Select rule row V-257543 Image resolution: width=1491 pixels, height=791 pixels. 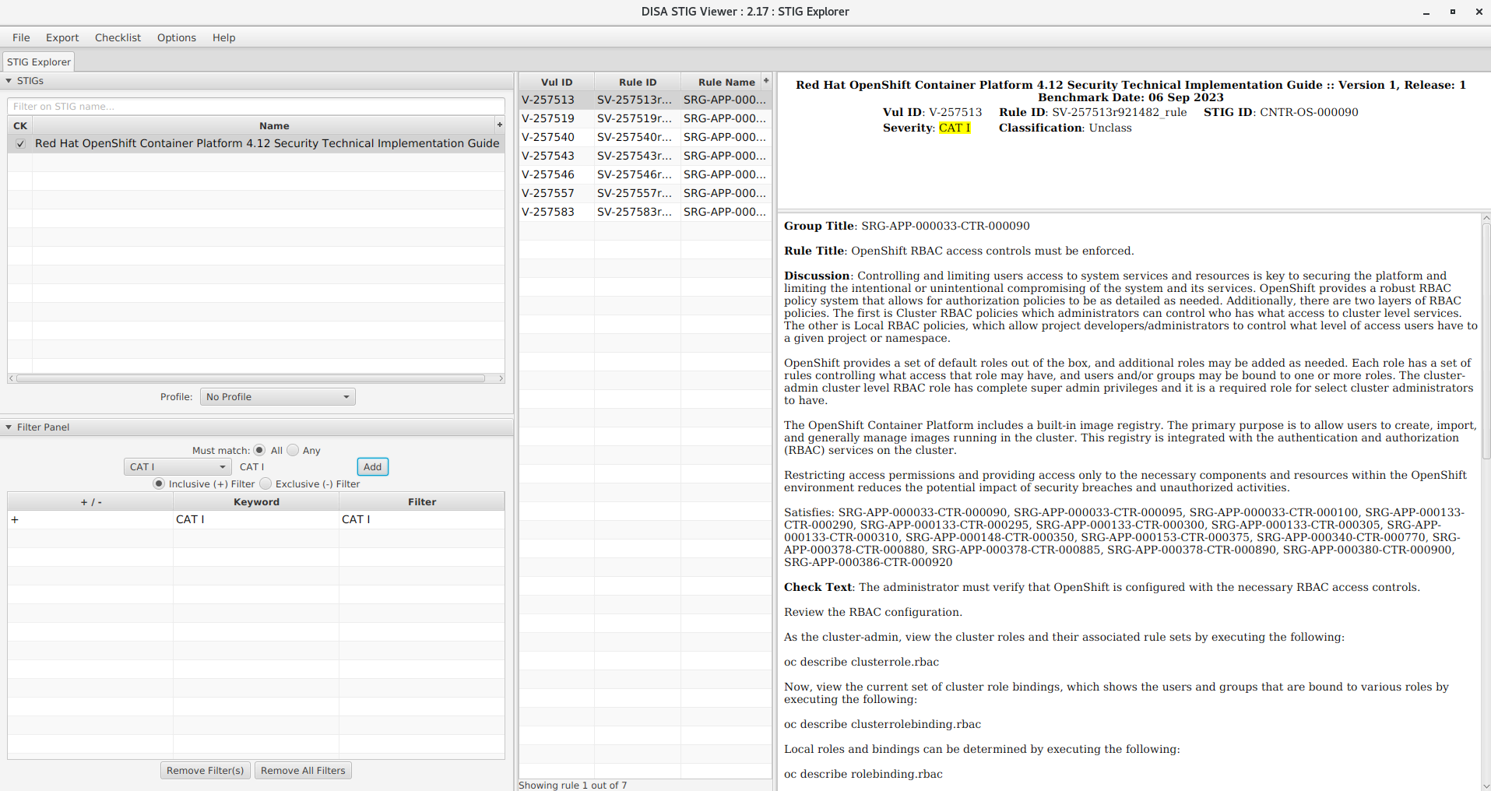click(645, 156)
